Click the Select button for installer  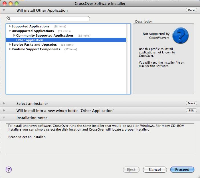[191, 103]
